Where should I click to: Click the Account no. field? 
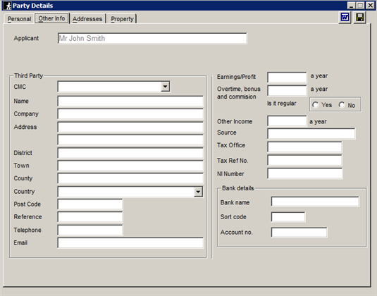pyautogui.click(x=299, y=233)
